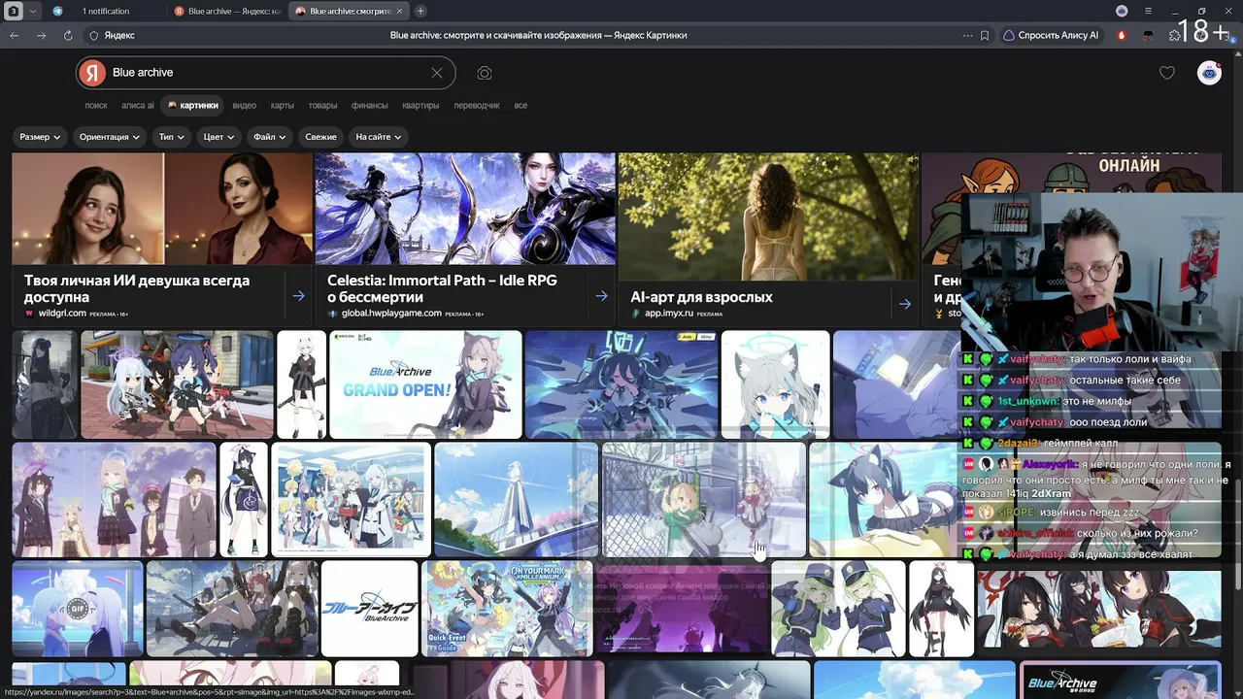Open the Celestia: Immortal Path ad title

tap(442, 288)
